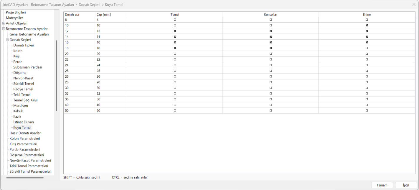Collapse the Betonarme Tasarım Ayarları node
This screenshot has height=190, width=419.
4,29
